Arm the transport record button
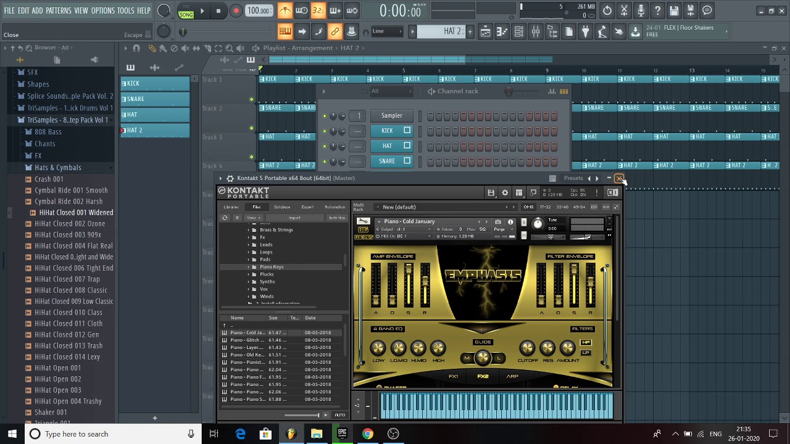 click(x=236, y=10)
